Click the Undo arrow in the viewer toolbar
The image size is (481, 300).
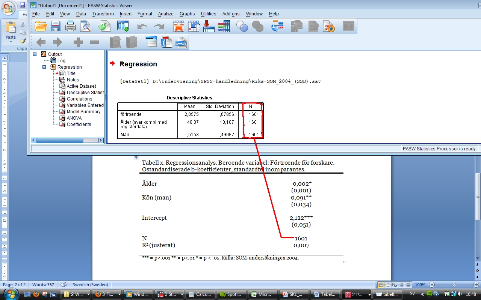pos(142,27)
